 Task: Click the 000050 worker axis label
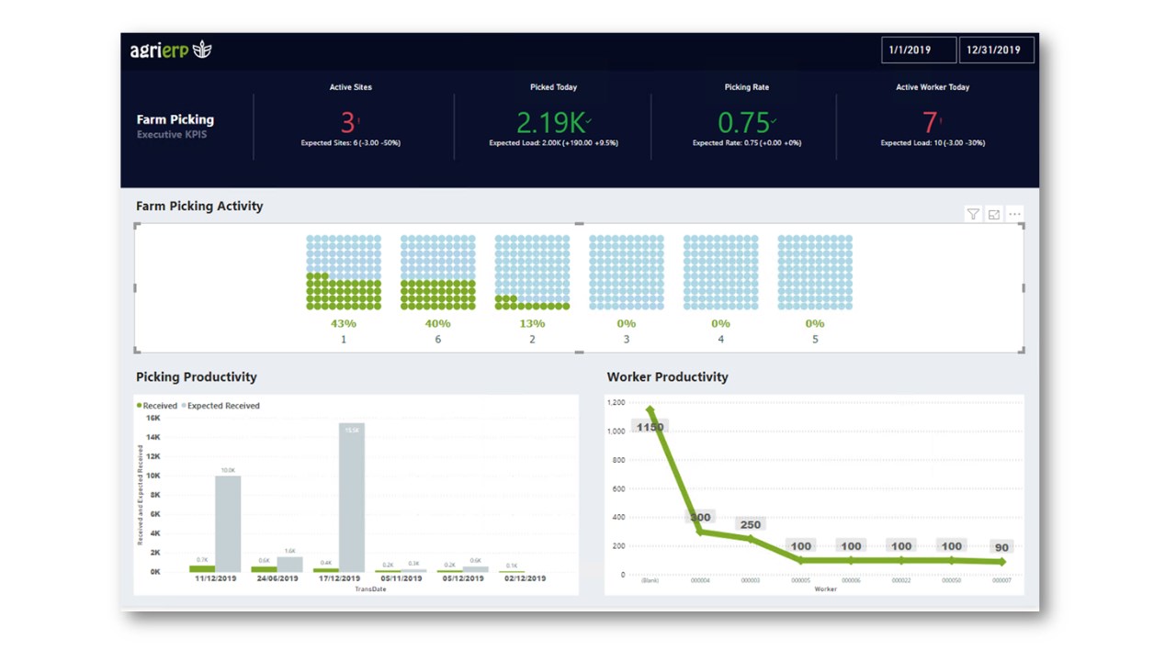pyautogui.click(x=952, y=580)
